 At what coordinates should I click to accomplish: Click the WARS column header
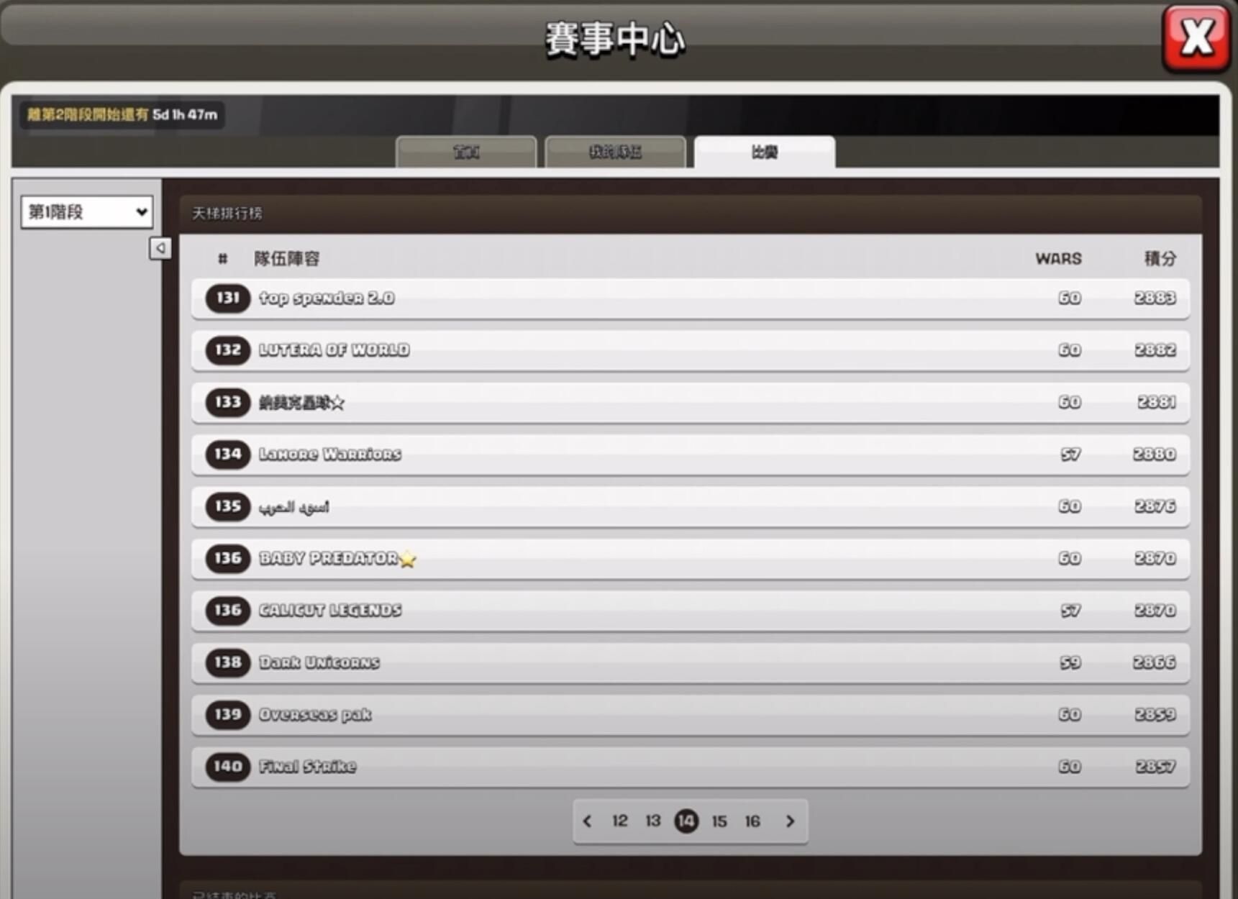(1058, 258)
